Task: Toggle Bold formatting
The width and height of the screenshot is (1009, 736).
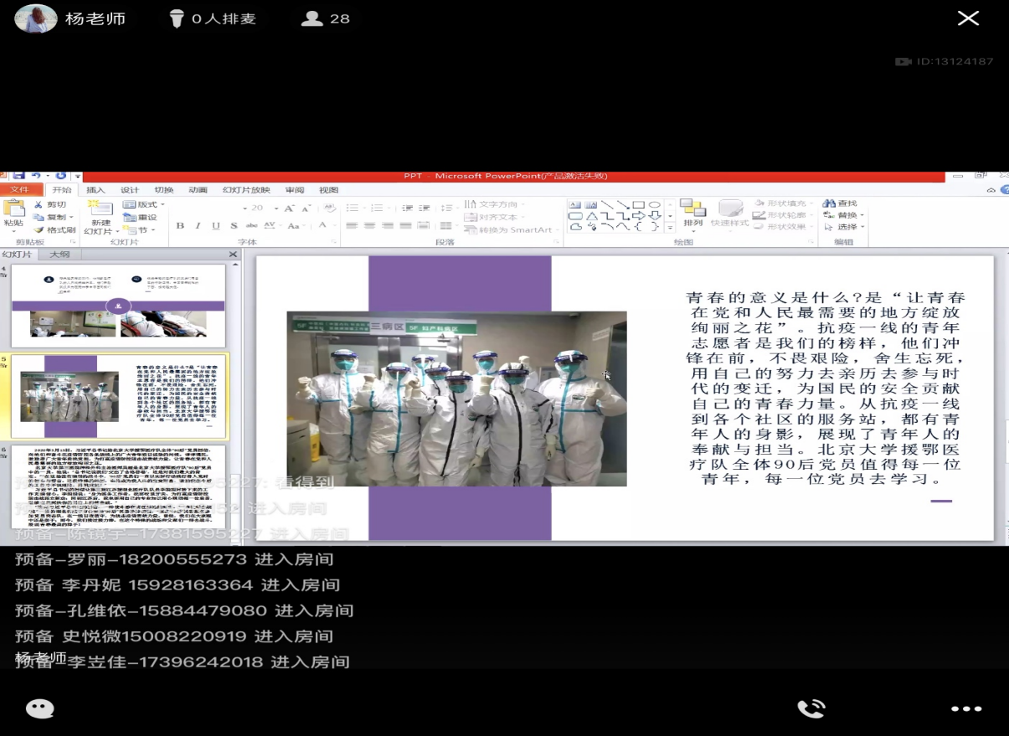Action: 180,226
